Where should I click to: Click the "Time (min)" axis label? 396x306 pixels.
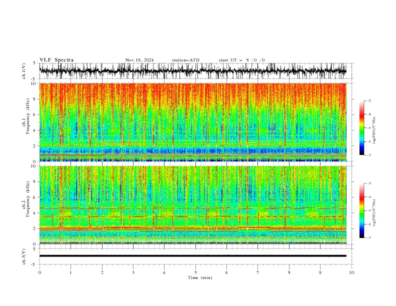[x=200, y=277]
